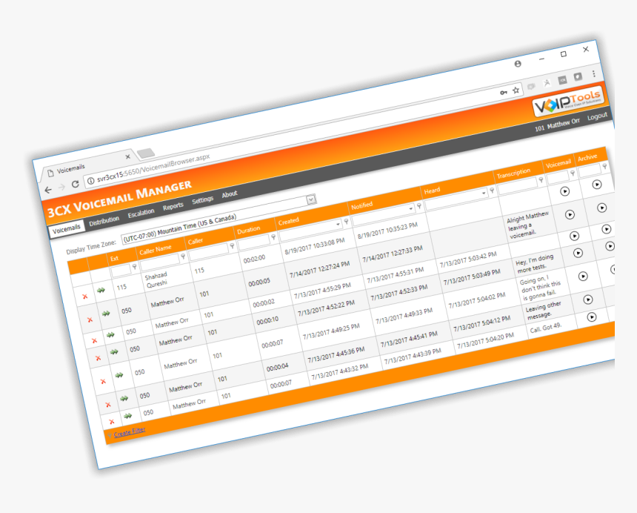This screenshot has width=637, height=513.
Task: Forward the voicemail created 7/13/2017 4:43:32 PM
Action: pyautogui.click(x=128, y=415)
